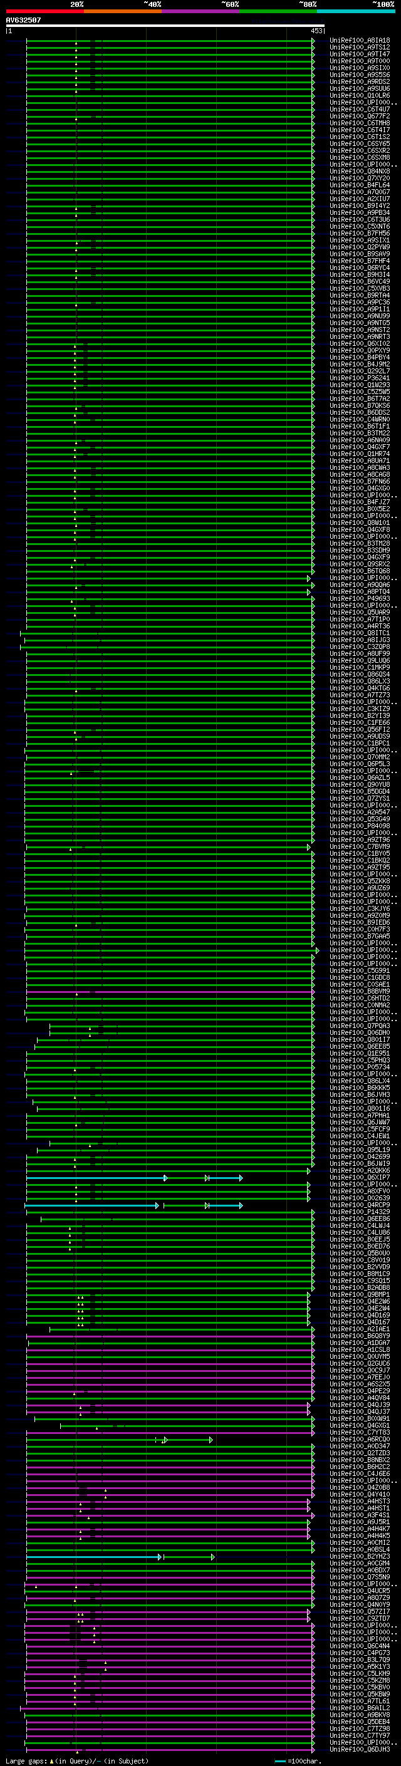
Task: Select the UniRef100_B9SAV9 label
Action: pos(360,254)
